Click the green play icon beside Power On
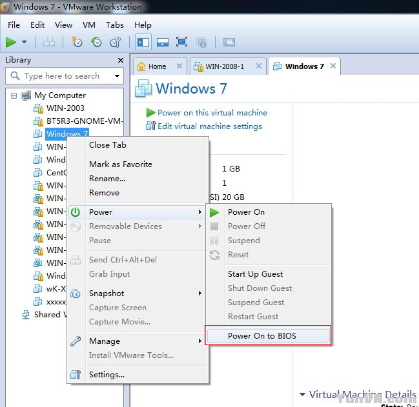 [x=214, y=212]
